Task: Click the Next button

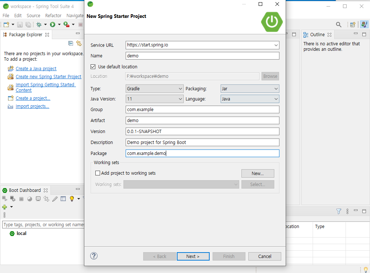Action: coord(193,257)
